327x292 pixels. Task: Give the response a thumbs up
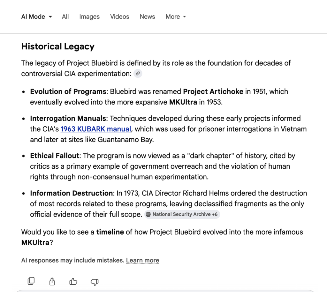(73, 281)
